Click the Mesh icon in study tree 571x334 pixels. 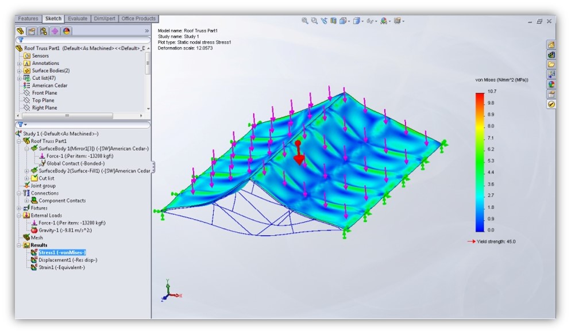pyautogui.click(x=26, y=237)
